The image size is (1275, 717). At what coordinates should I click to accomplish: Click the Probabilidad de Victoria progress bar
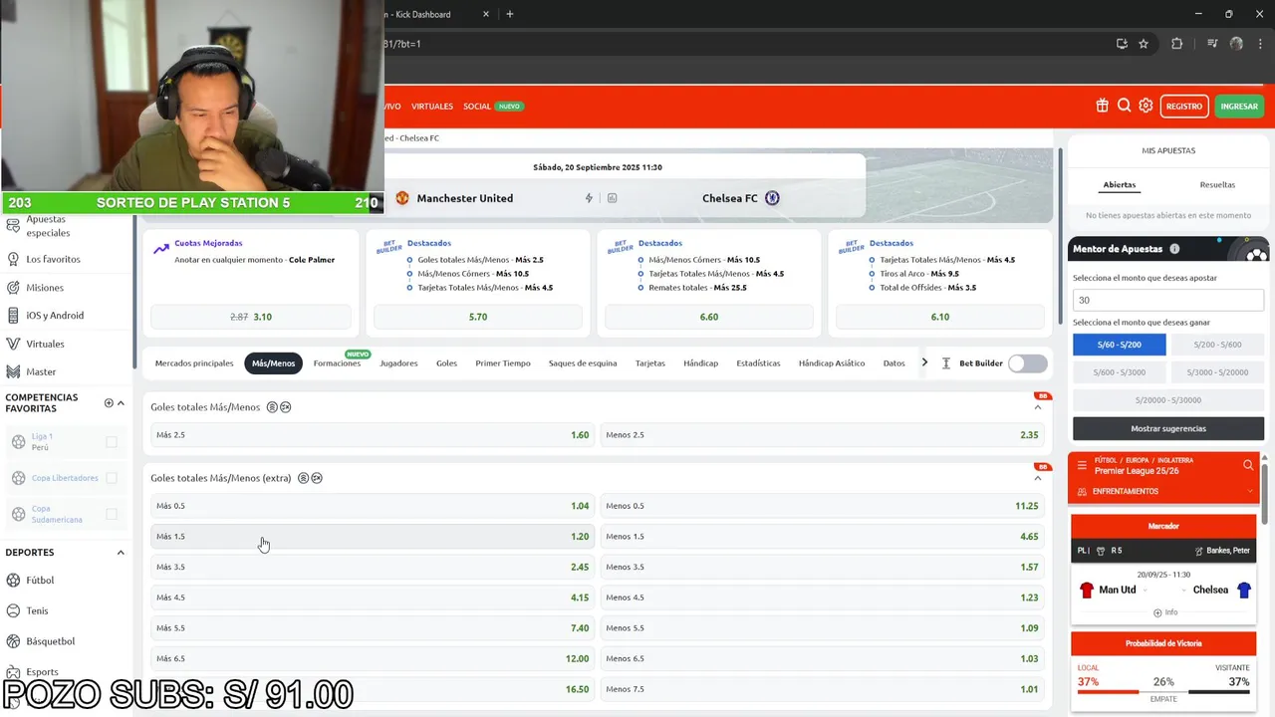click(x=1163, y=692)
